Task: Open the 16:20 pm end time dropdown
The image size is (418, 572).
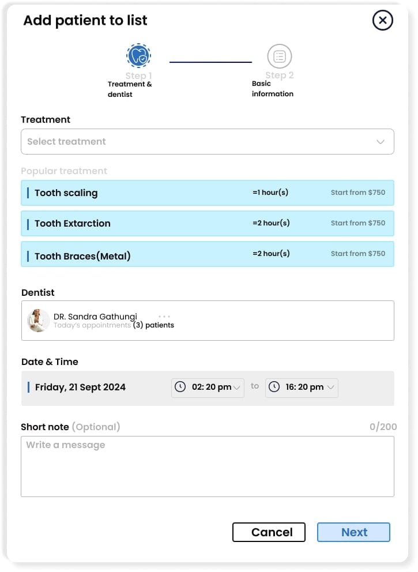Action: coord(302,387)
